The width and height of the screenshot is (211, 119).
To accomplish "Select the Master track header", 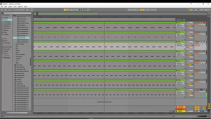I will tap(181, 111).
